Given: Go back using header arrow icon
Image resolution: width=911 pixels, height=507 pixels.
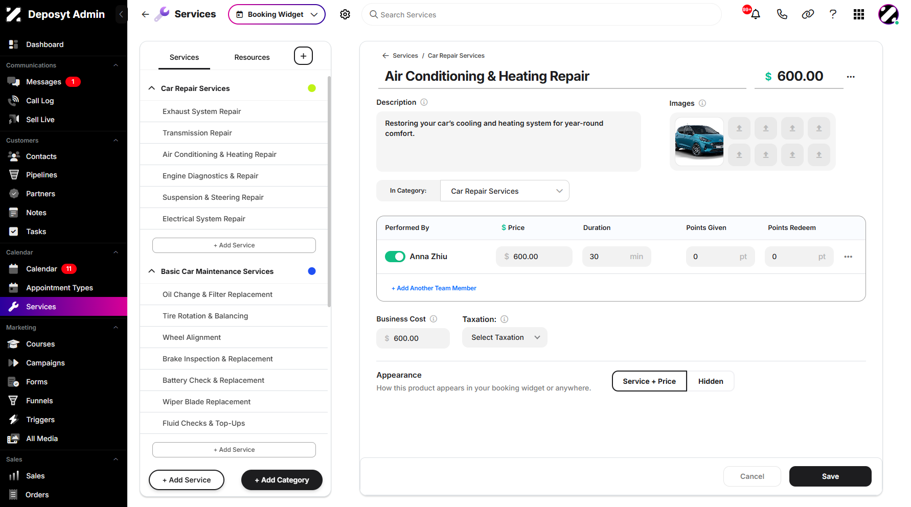Looking at the screenshot, I should click(145, 14).
